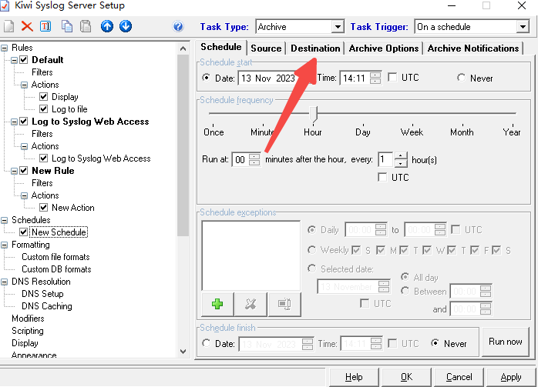Switch to the Destination tab
This screenshot has width=538, height=387.
315,48
